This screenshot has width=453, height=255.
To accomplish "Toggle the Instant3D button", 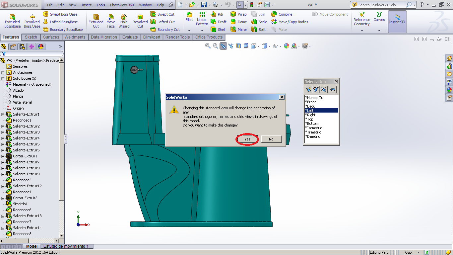I will (397, 21).
